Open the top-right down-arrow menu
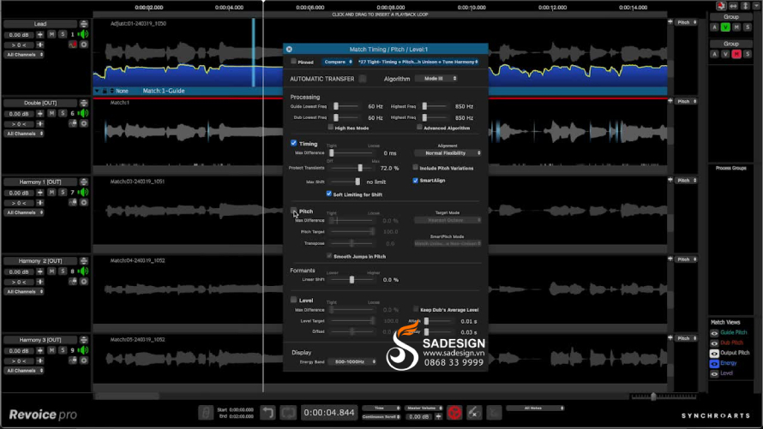Image resolution: width=763 pixels, height=429 pixels. tap(757, 6)
